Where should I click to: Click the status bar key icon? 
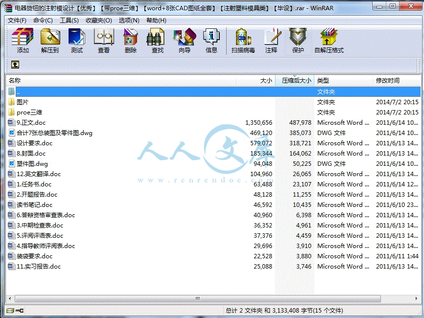coord(20,311)
